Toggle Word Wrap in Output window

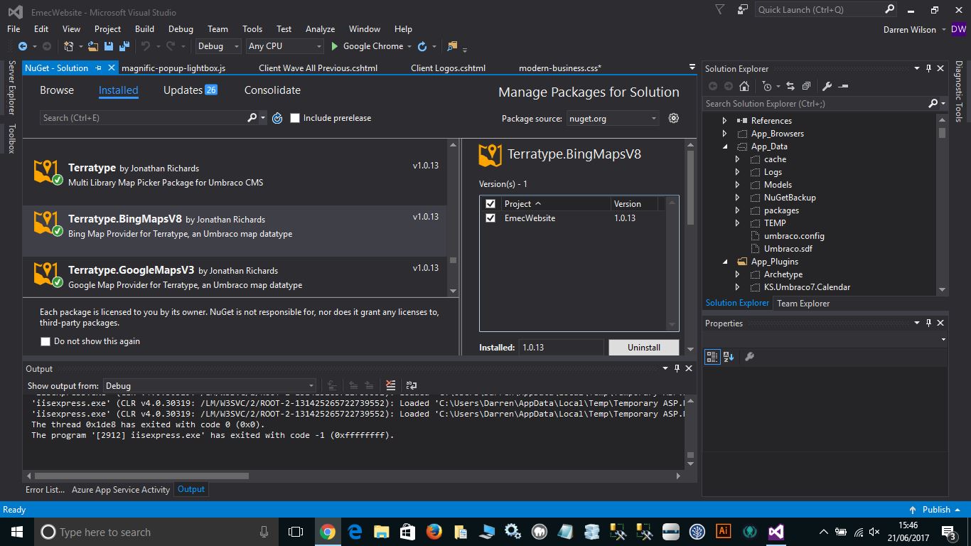411,385
